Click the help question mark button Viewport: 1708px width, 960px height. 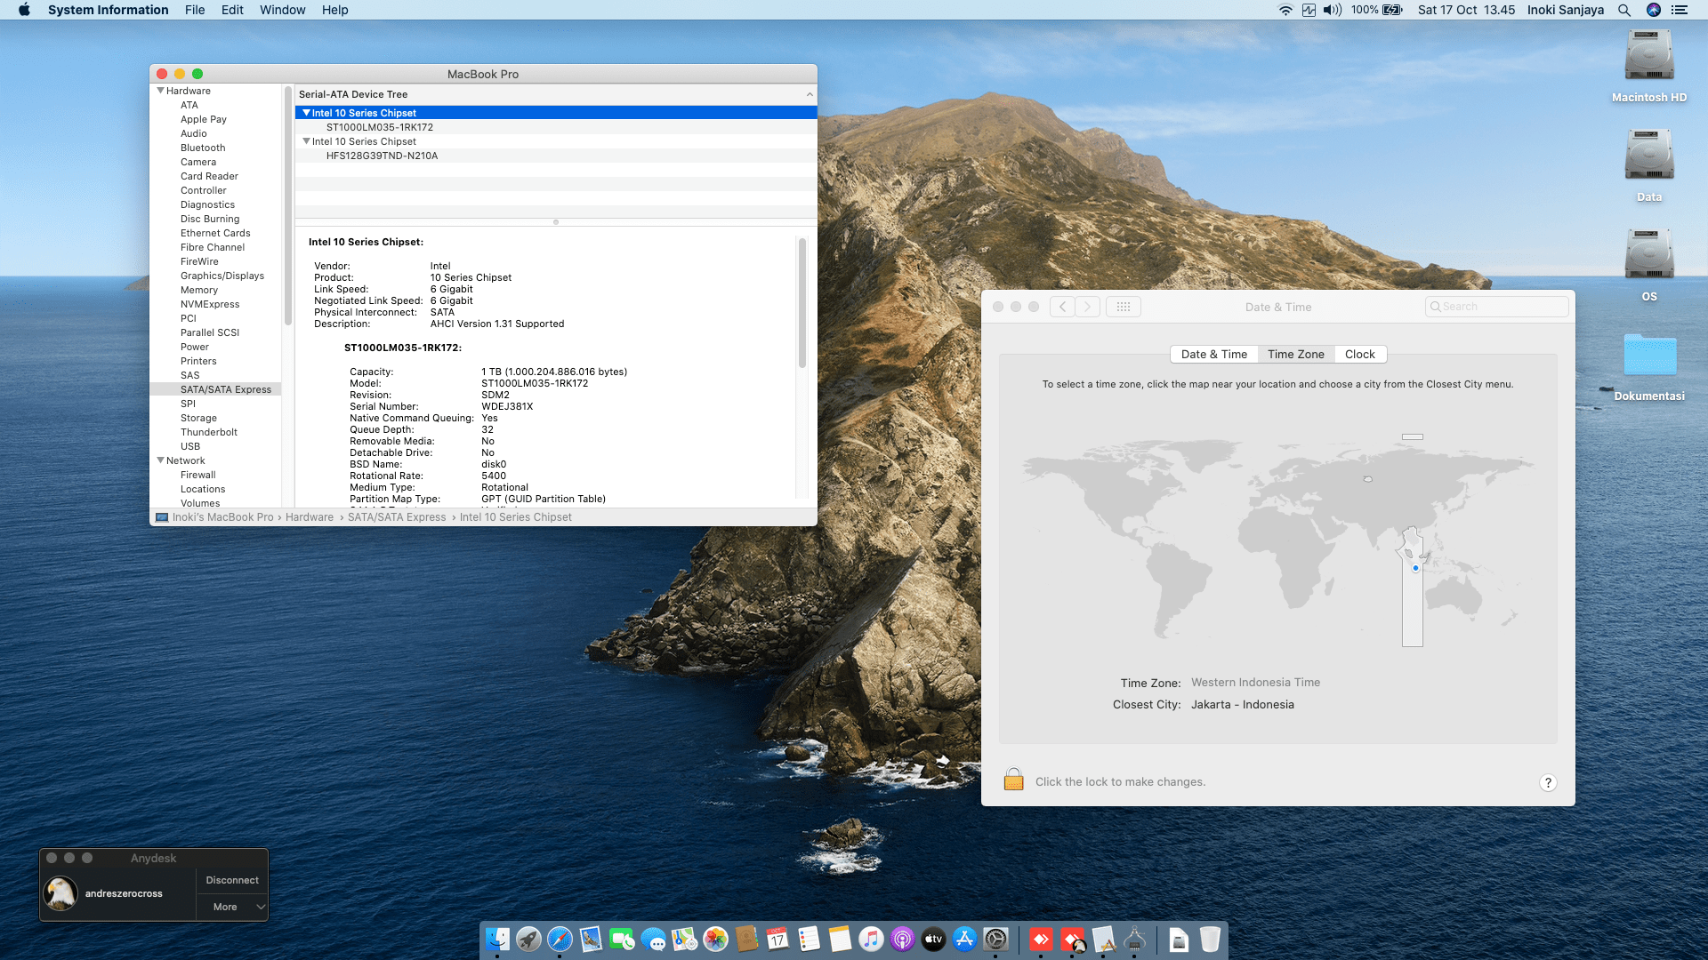pyautogui.click(x=1548, y=782)
